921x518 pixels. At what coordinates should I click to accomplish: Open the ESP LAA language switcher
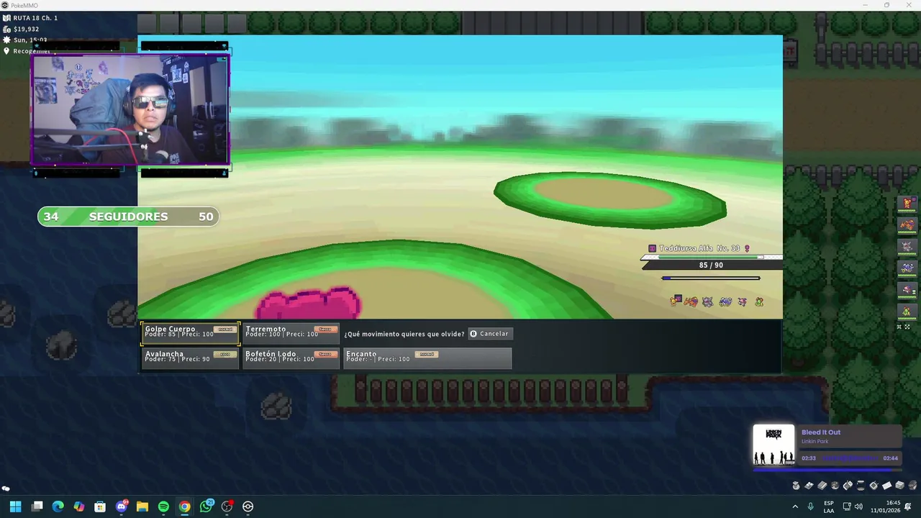(829, 506)
